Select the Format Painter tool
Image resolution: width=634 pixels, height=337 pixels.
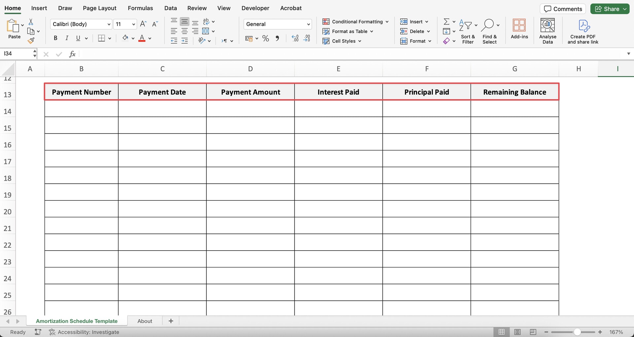point(31,41)
